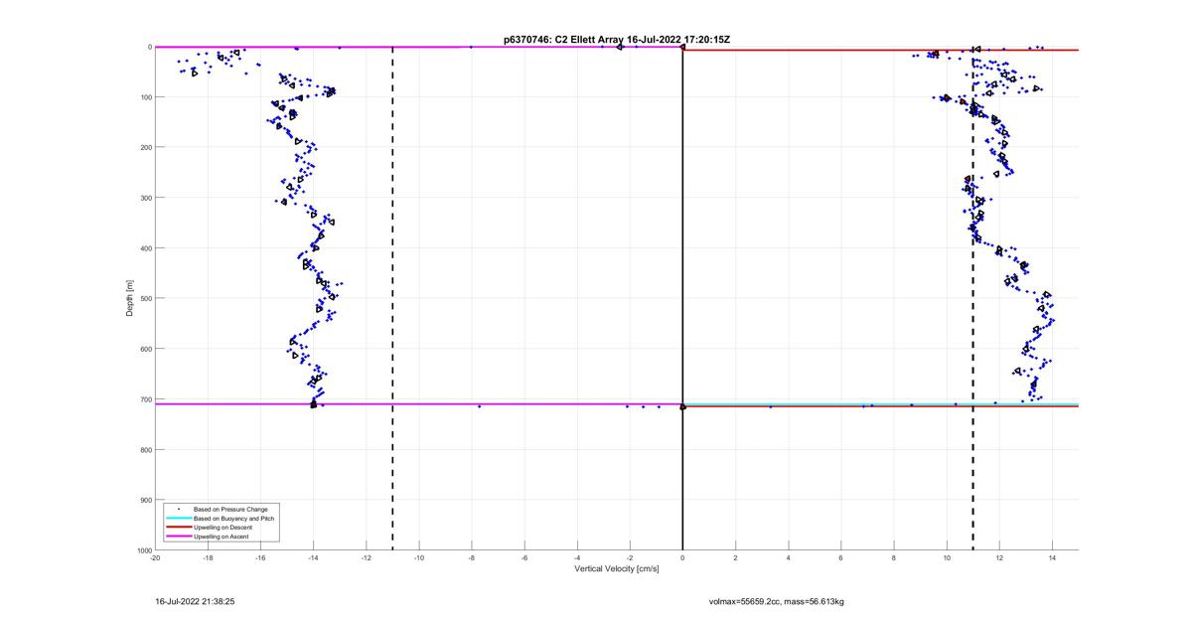This screenshot has width=1192, height=618.
Task: Click depth tick label "600"
Action: coord(145,349)
